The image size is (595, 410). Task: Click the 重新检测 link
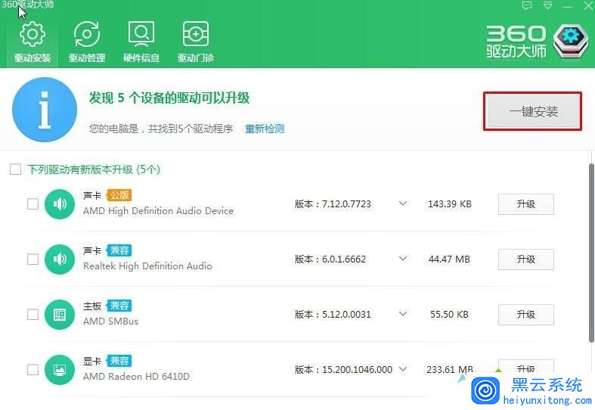point(264,129)
